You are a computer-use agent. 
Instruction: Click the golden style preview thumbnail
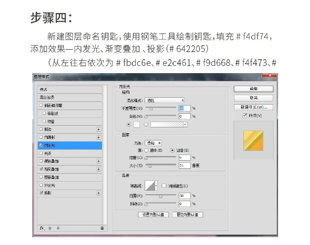tap(253, 140)
